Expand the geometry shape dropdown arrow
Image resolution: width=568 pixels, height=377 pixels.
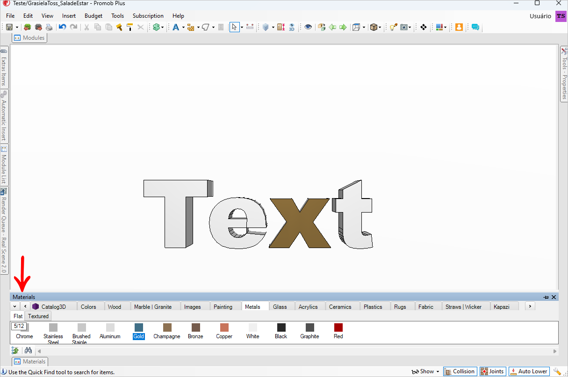pos(213,28)
